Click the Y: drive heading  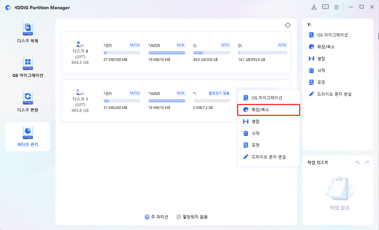pos(309,25)
